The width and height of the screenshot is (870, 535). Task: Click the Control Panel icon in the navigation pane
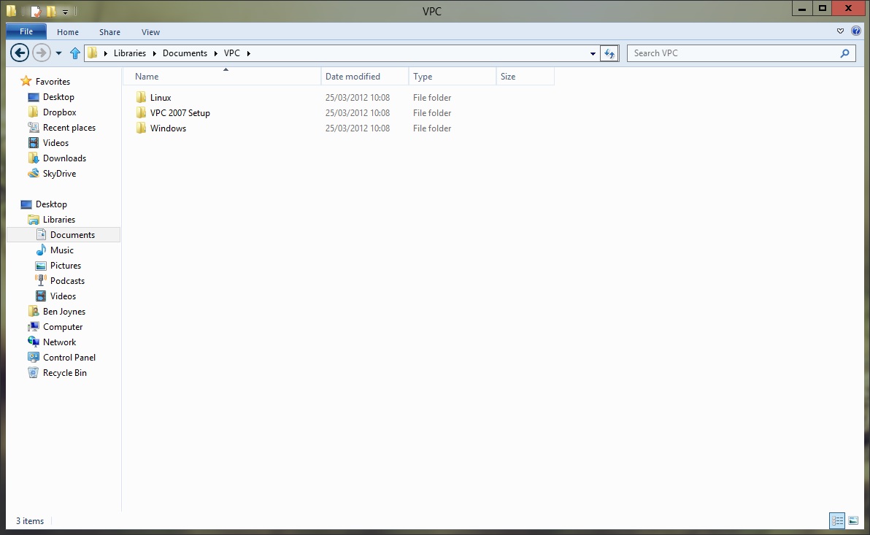point(34,357)
